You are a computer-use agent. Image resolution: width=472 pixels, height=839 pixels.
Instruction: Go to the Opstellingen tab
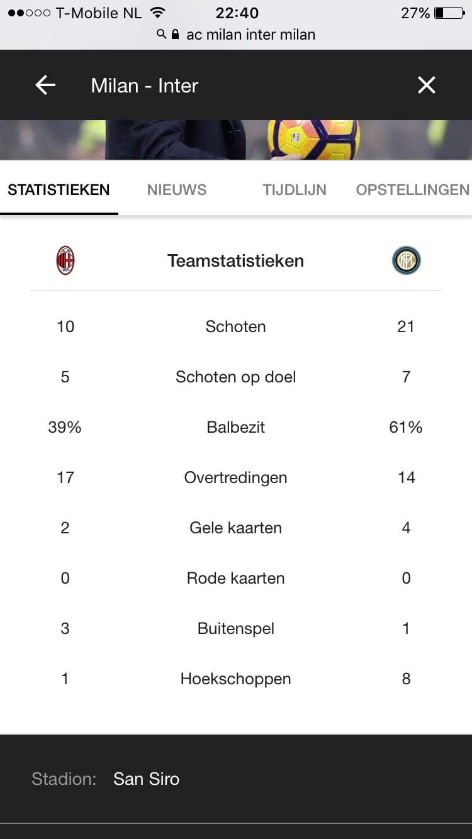(412, 190)
